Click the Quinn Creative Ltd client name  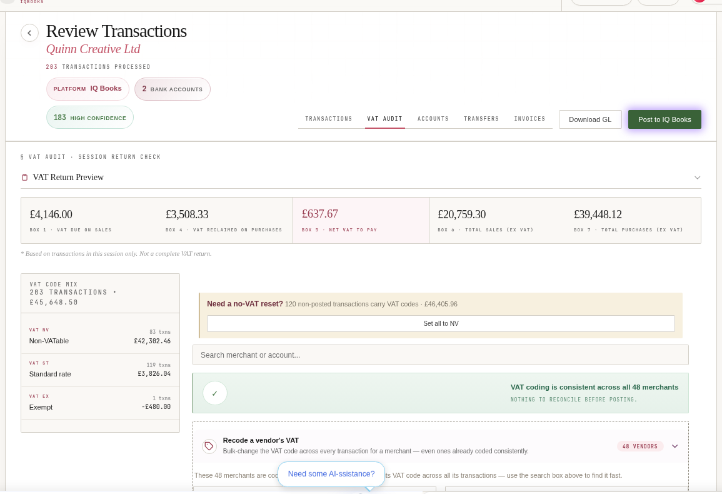[x=93, y=49]
